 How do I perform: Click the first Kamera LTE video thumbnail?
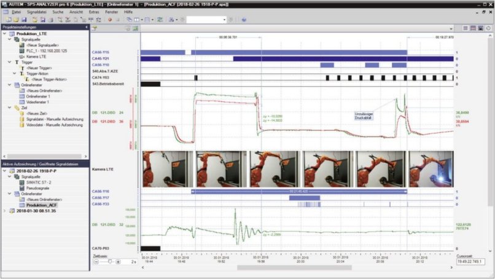(x=168, y=169)
